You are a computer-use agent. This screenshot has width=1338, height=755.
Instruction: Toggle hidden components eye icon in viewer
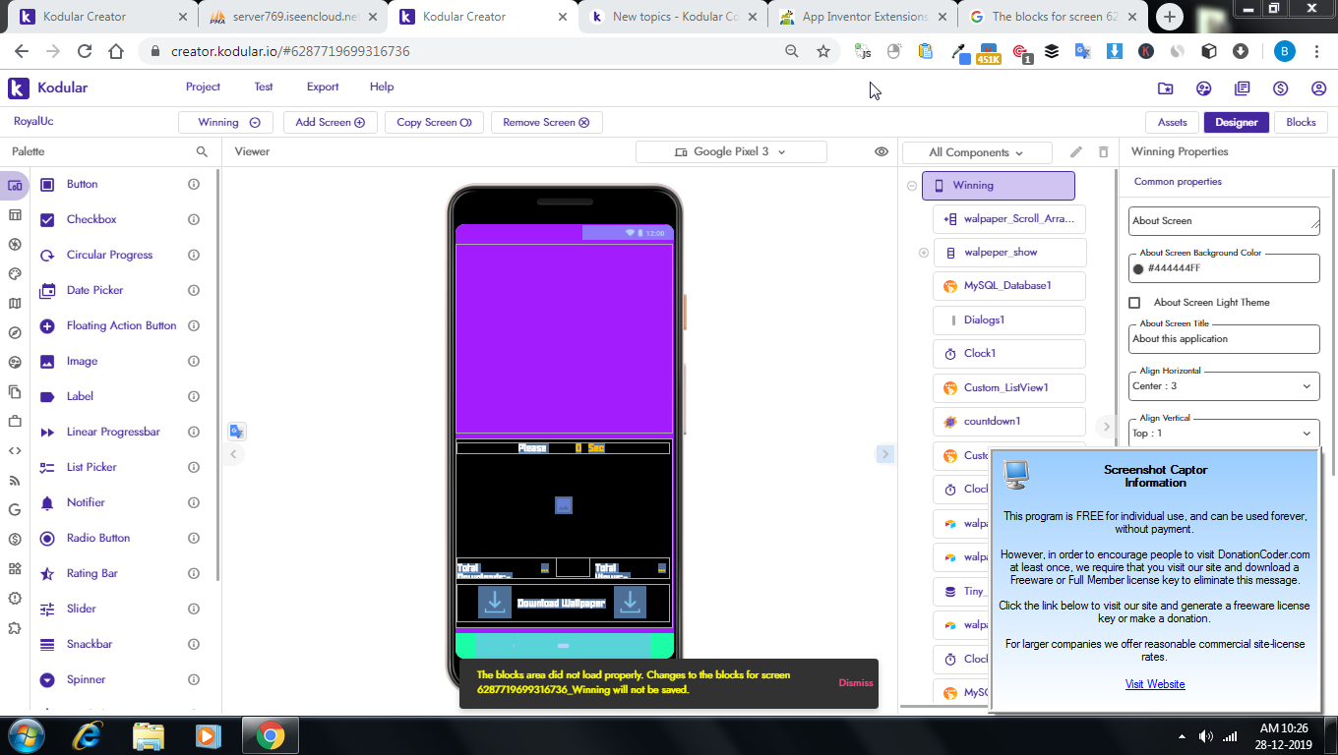[882, 151]
